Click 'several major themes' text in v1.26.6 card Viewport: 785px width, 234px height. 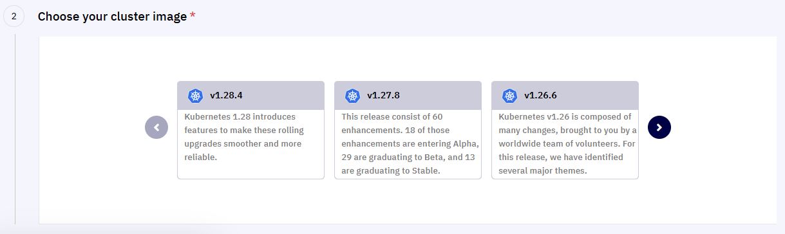pyautogui.click(x=542, y=171)
